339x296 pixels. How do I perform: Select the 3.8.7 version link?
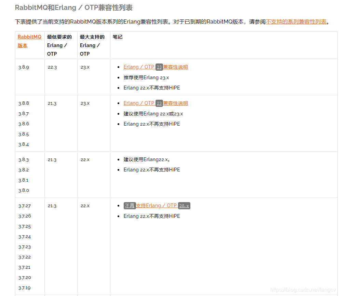tap(23, 113)
